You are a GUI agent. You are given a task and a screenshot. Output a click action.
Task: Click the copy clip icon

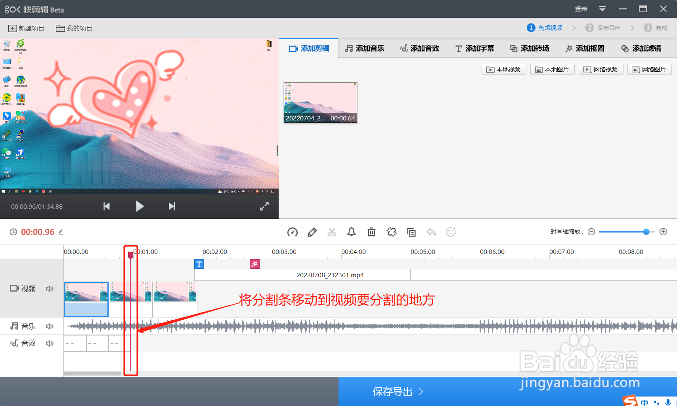coord(411,232)
